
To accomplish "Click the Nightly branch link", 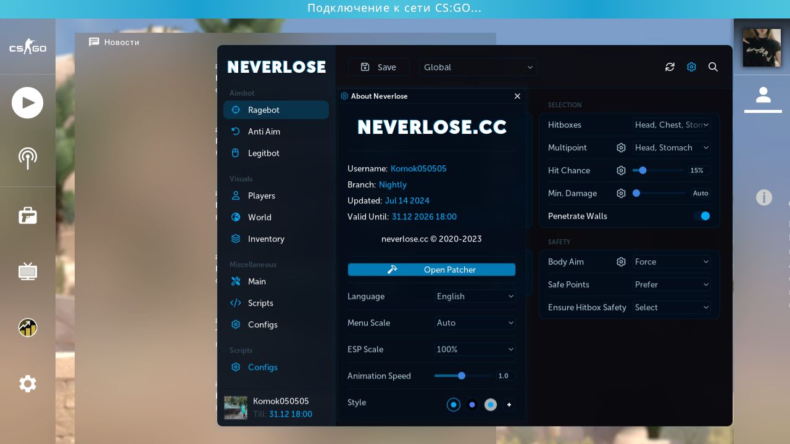I will pyautogui.click(x=393, y=185).
